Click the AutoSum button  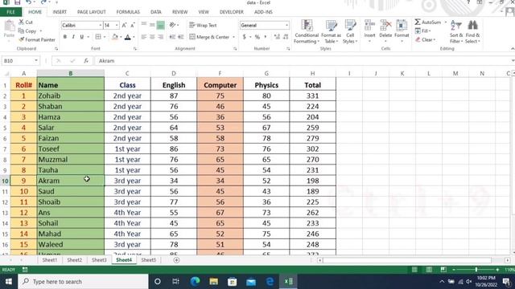(x=428, y=22)
